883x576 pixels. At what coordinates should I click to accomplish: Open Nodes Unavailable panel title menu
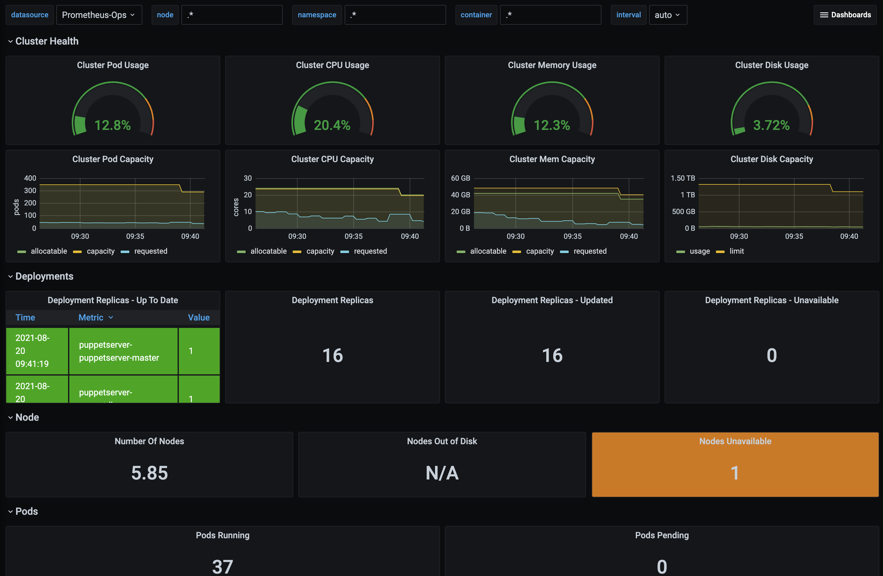pyautogui.click(x=735, y=441)
